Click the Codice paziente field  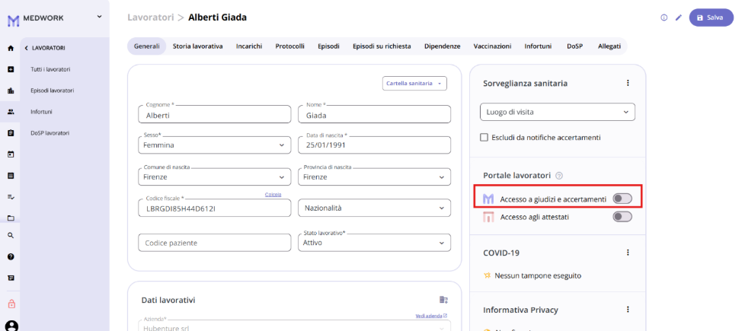pos(214,242)
